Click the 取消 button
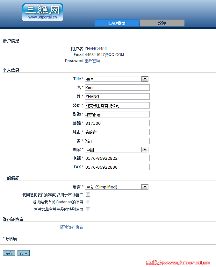Viewport: 216px width, 267px height. point(24,253)
